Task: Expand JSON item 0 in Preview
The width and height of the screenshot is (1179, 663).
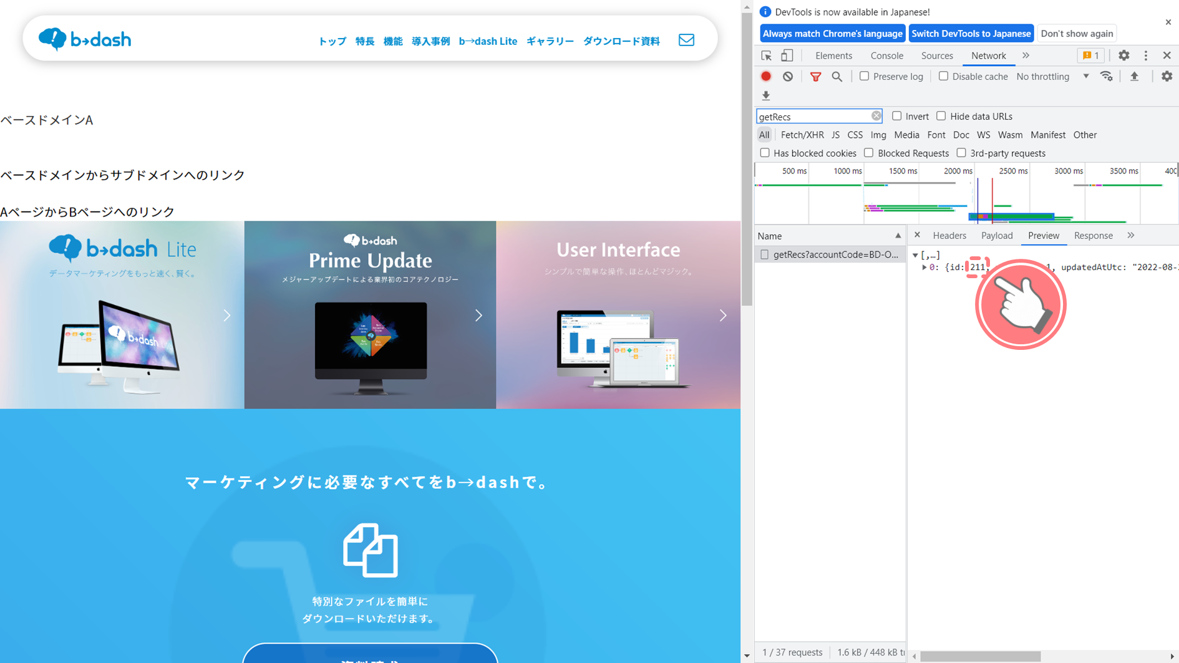Action: coord(924,268)
